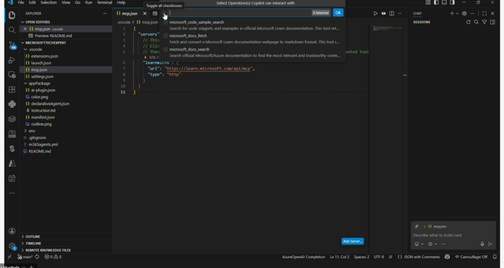Open the Extensions view
This screenshot has height=268, width=504.
tap(12, 90)
